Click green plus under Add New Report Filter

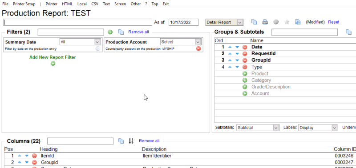(53, 64)
